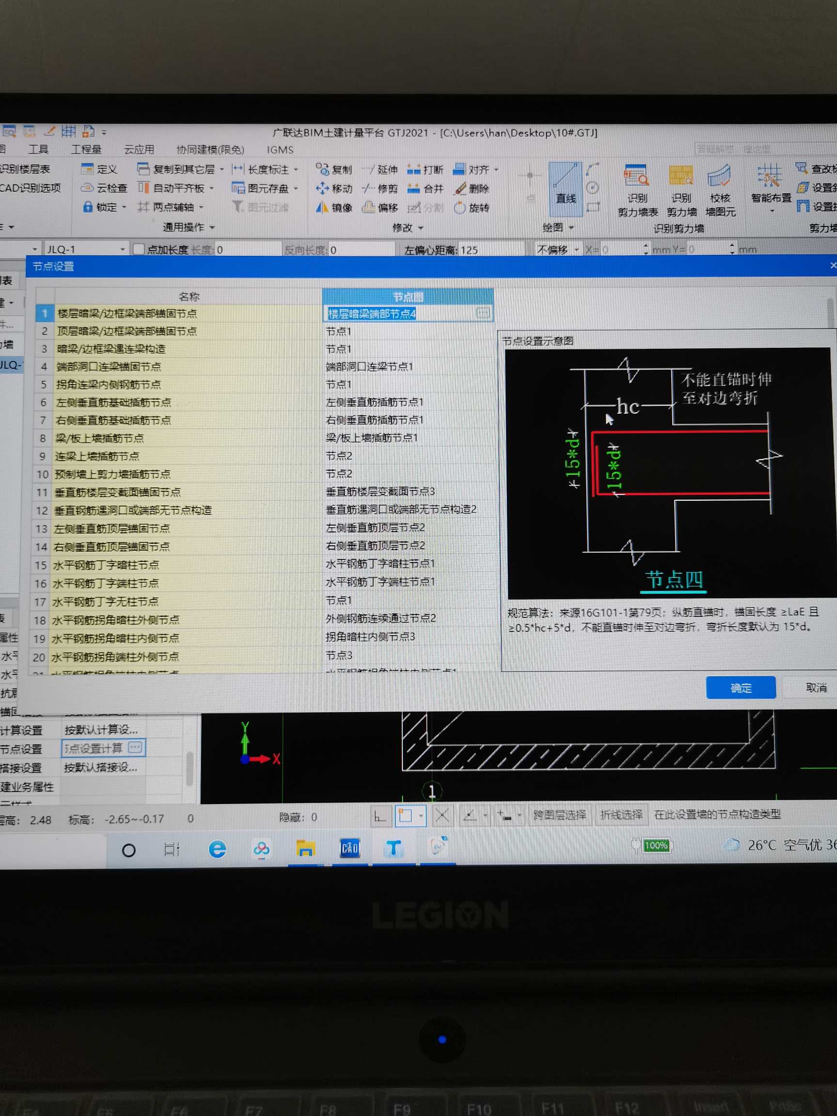Image resolution: width=837 pixels, height=1116 pixels.
Task: Click 长度标注 dimension tool
Action: pyautogui.click(x=261, y=169)
